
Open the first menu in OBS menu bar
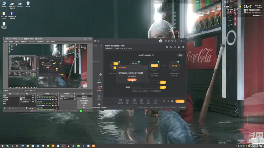5,42
